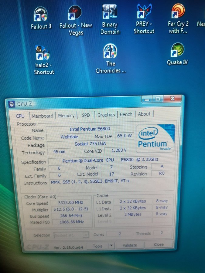The height and width of the screenshot is (273, 205).
Task: Open the About tab in CPU-Z
Action: 144,114
